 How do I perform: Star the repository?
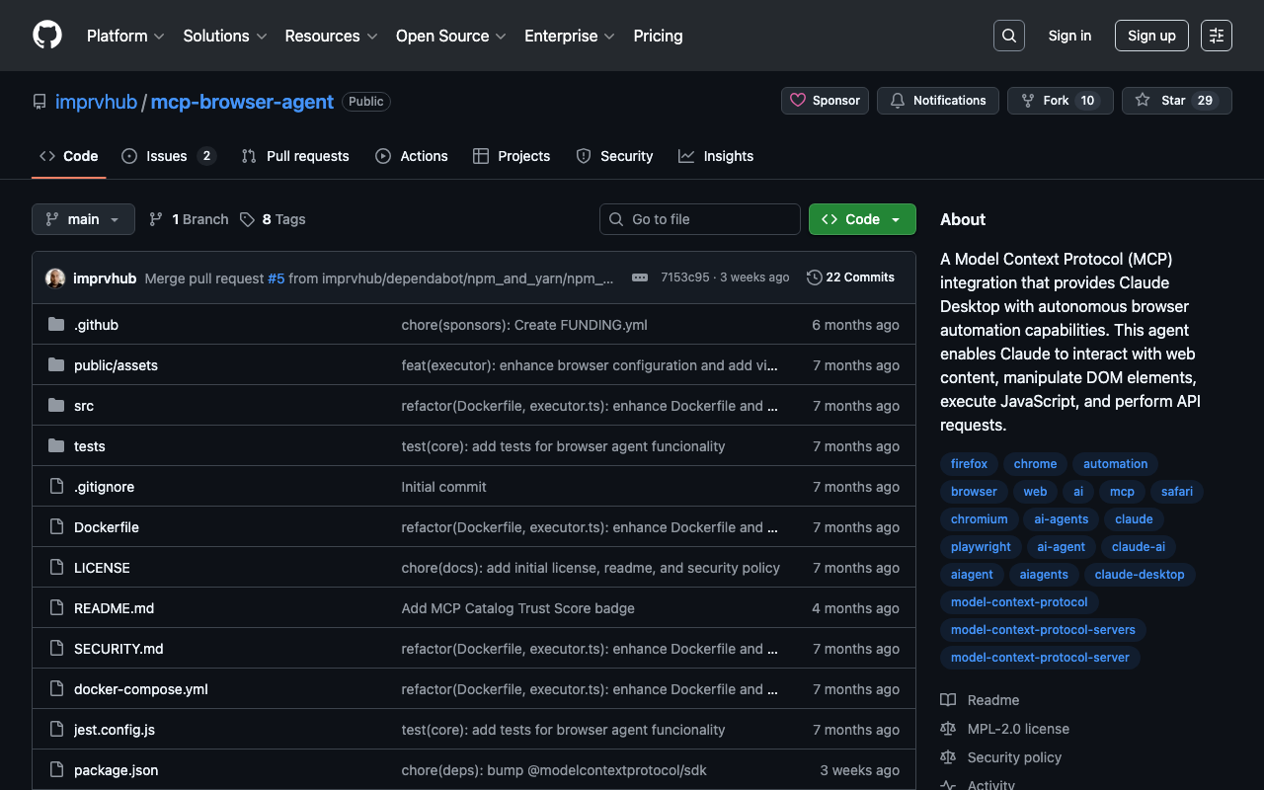point(1176,101)
